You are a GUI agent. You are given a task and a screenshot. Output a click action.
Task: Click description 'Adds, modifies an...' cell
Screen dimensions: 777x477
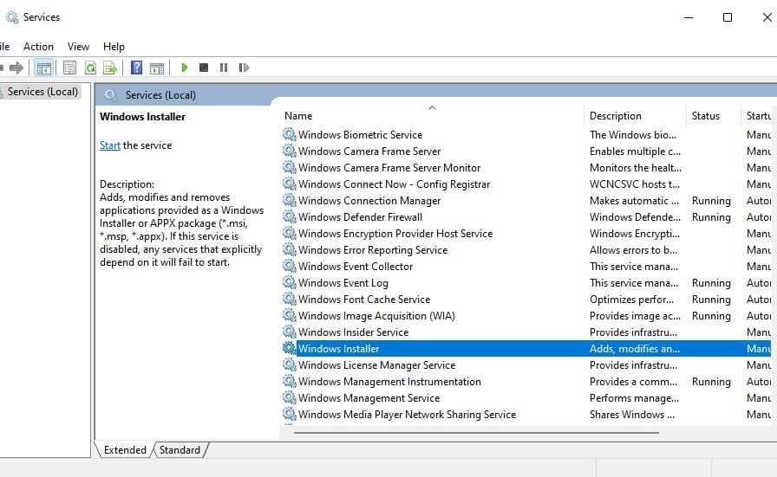point(635,349)
